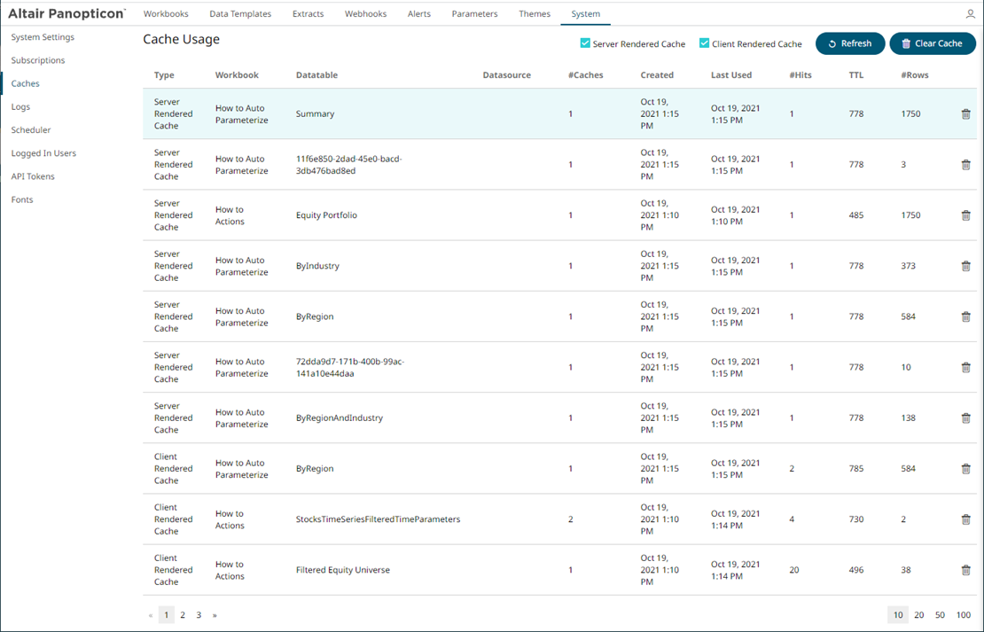Toggle the Client Rendered Cache checkbox
984x632 pixels.
[x=704, y=43]
